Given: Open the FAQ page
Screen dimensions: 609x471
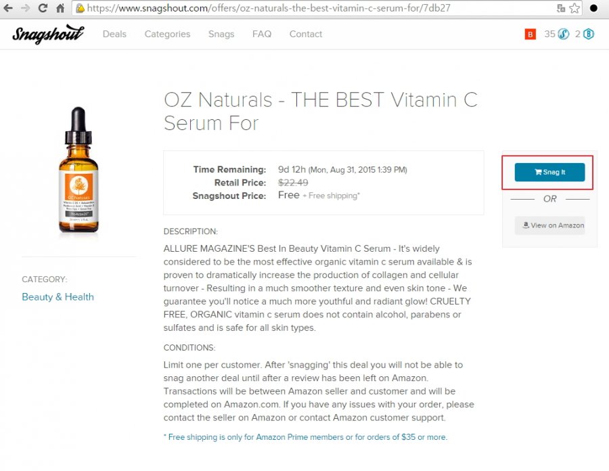Looking at the screenshot, I should click(x=262, y=34).
